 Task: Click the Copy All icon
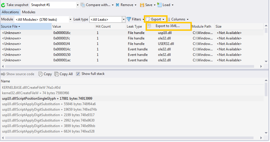click(x=56, y=74)
